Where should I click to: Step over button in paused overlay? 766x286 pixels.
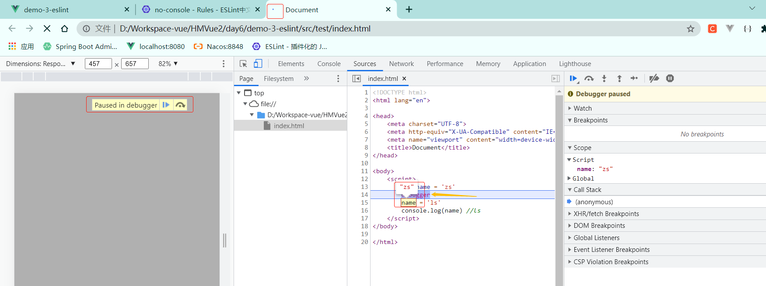180,105
